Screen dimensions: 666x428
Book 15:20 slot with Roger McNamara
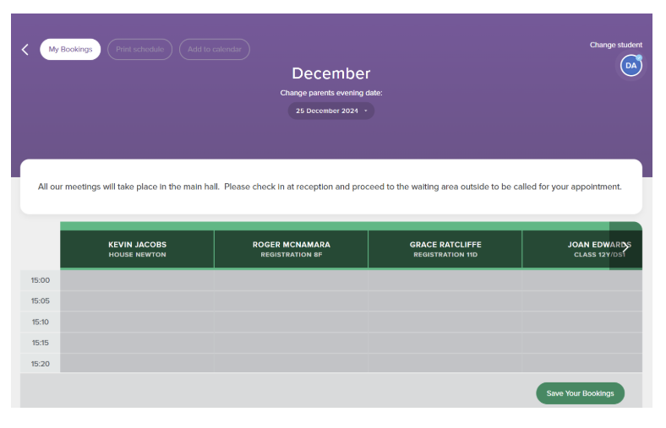point(291,364)
